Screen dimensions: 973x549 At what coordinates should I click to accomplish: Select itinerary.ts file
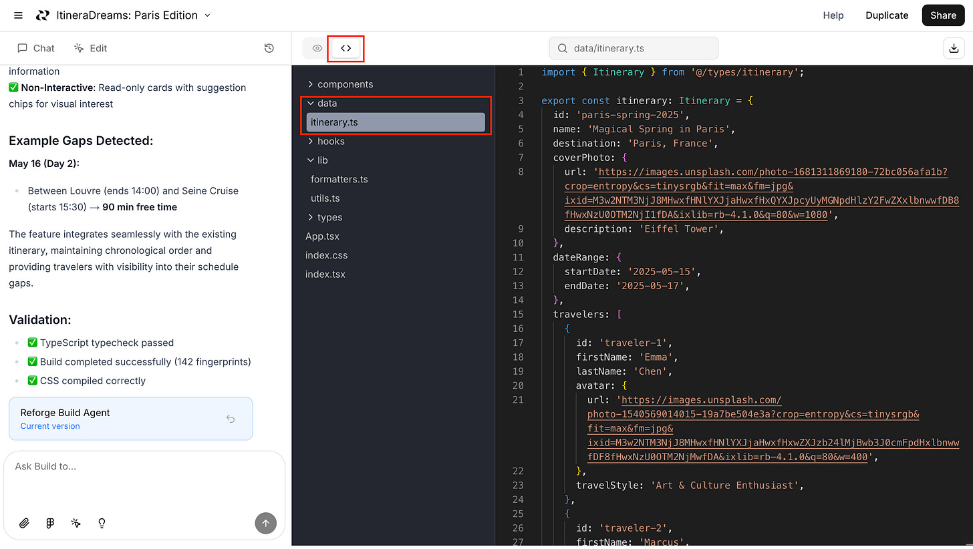[x=396, y=122]
